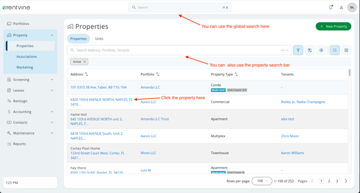This screenshot has width=360, height=193.
Task: Open the Rows per page dropdown
Action: (262, 181)
